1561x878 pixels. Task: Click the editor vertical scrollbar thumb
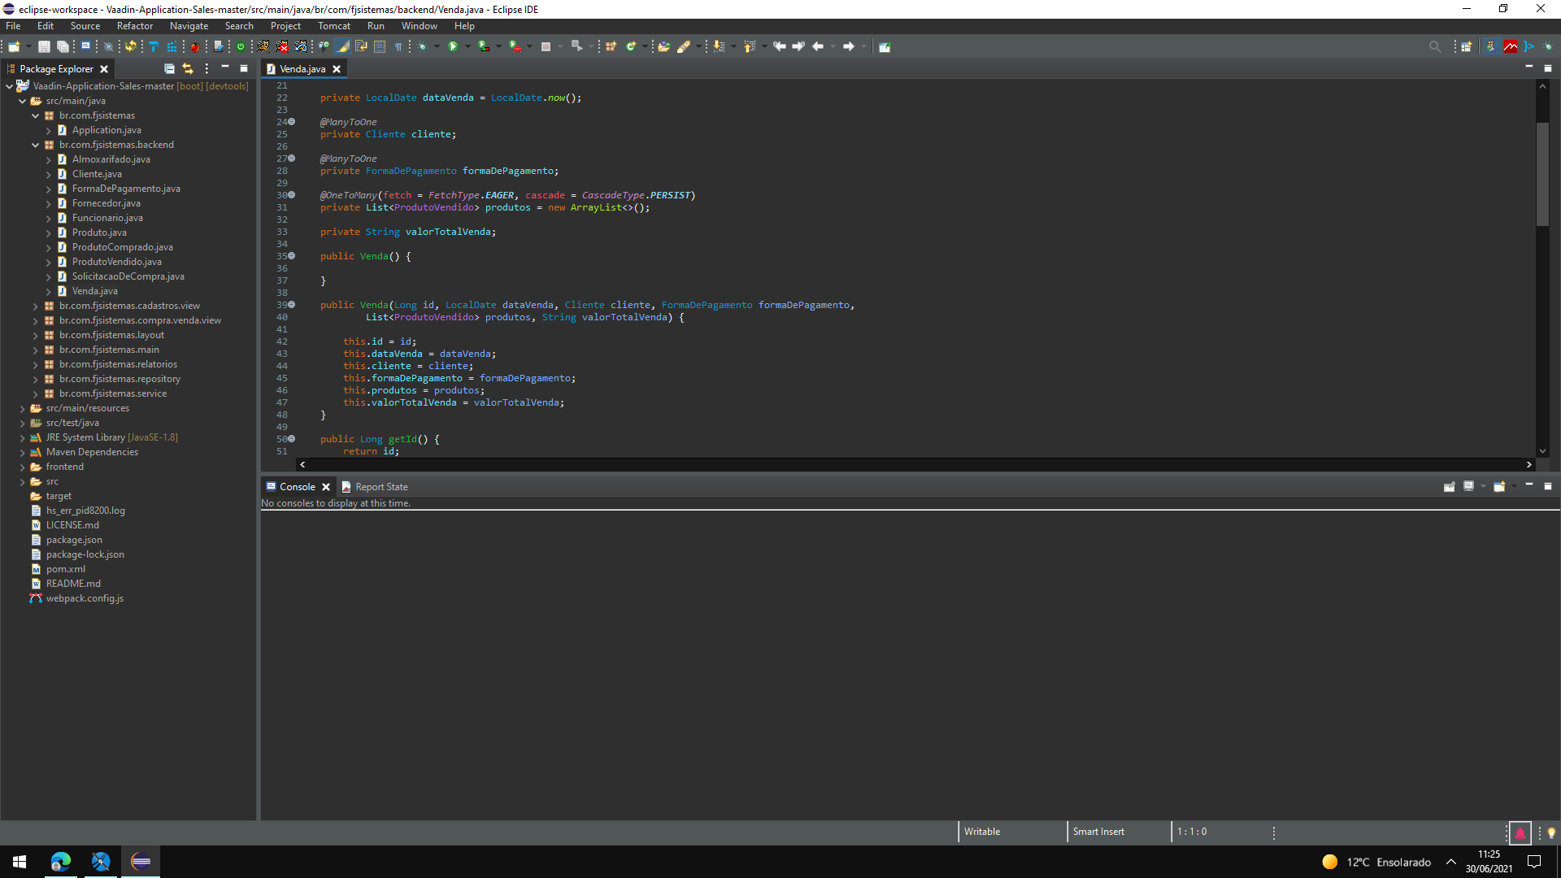(1542, 173)
